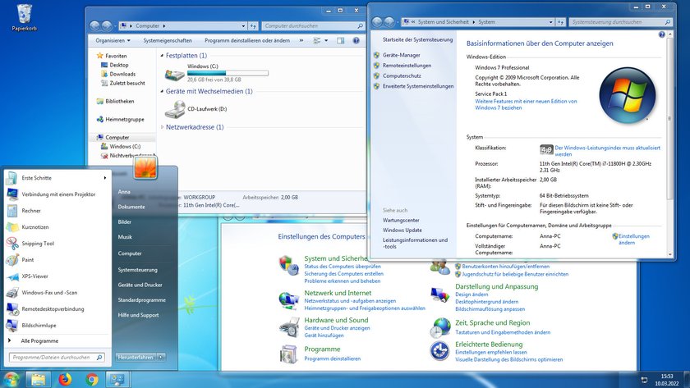Image resolution: width=690 pixels, height=388 pixels.
Task: Open the Windows Update link
Action: 402,231
